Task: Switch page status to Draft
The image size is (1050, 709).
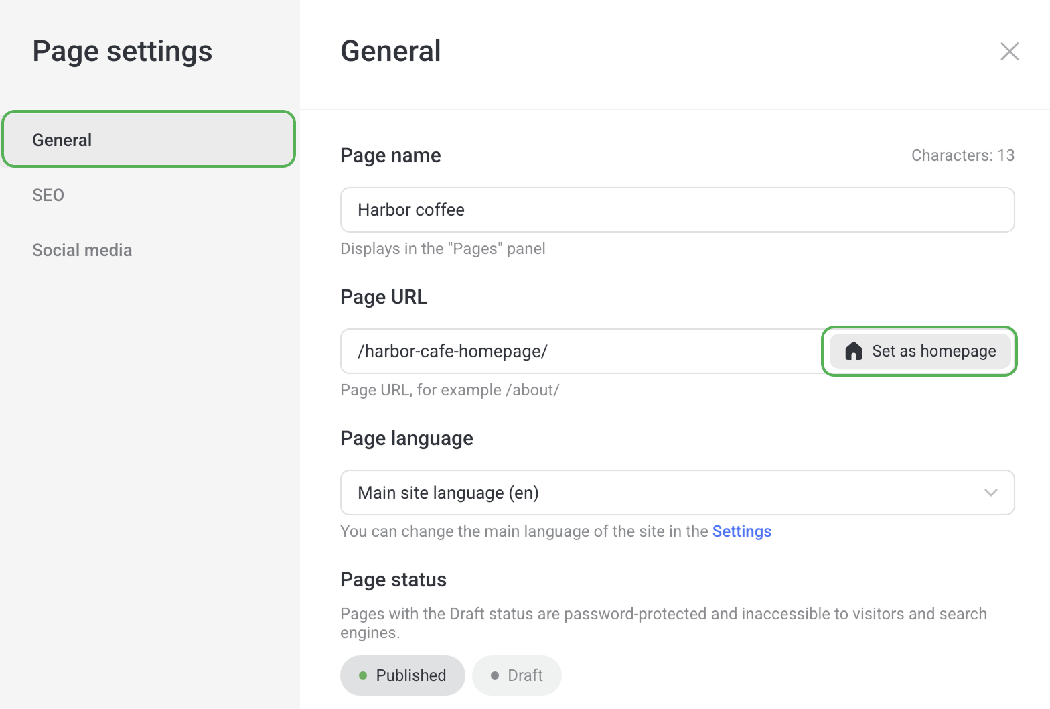Action: pos(517,675)
